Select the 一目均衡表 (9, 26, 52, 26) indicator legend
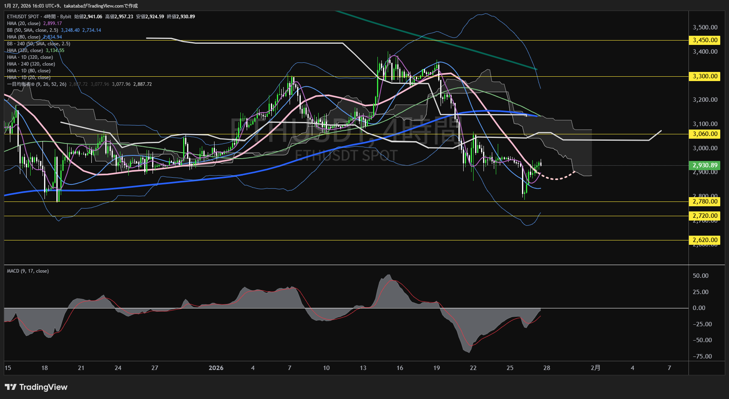The image size is (729, 399). tap(37, 84)
